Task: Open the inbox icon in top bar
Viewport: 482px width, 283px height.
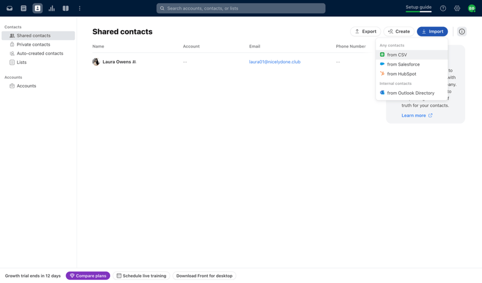Action: click(x=10, y=8)
